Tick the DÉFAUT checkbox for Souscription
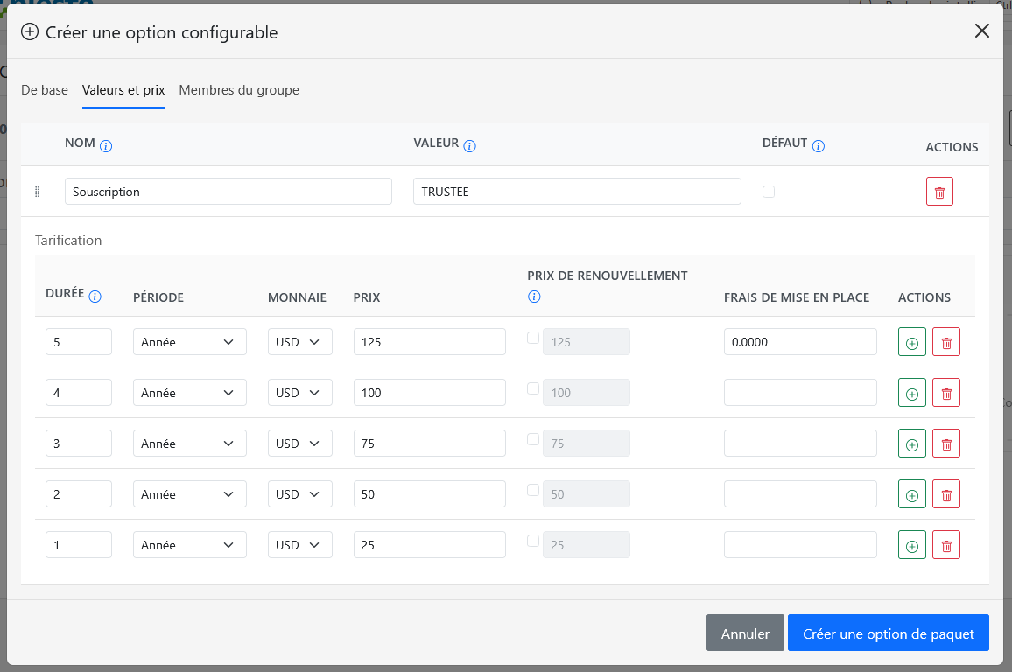 click(768, 192)
